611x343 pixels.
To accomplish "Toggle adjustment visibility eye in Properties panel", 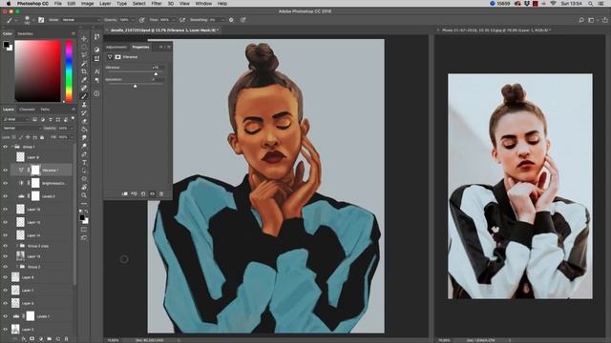I will pos(153,193).
